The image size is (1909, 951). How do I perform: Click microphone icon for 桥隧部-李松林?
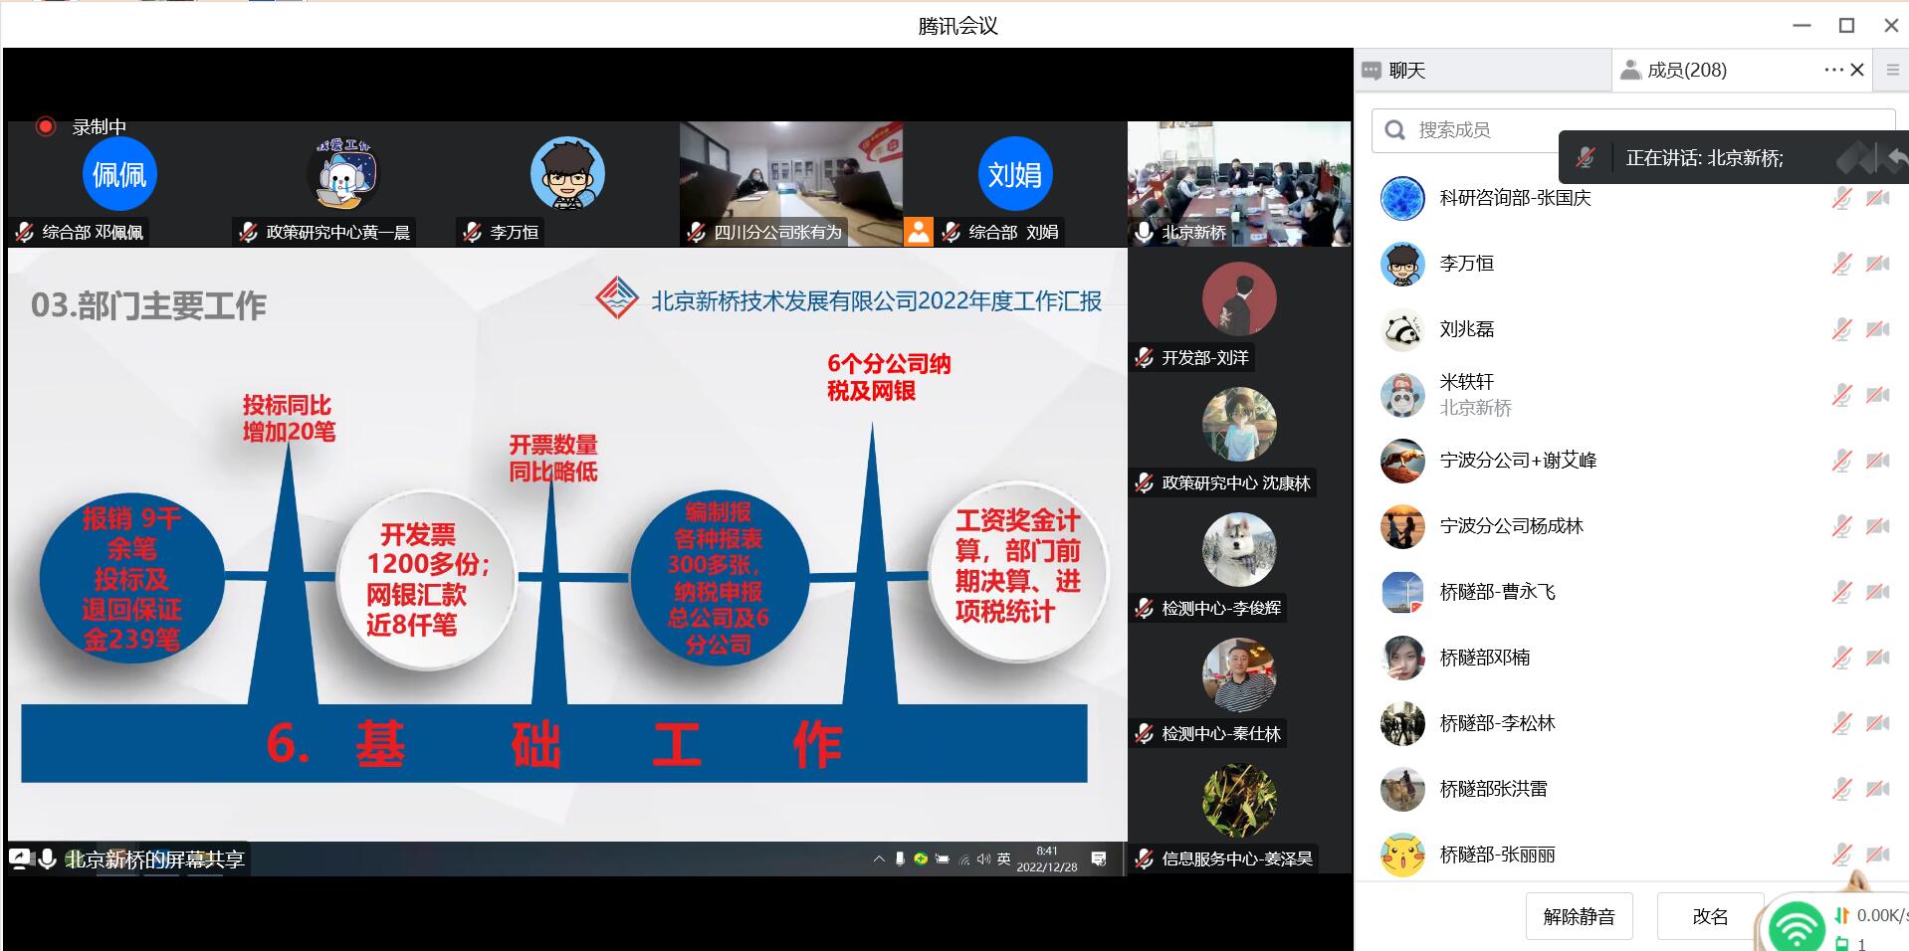click(1841, 723)
